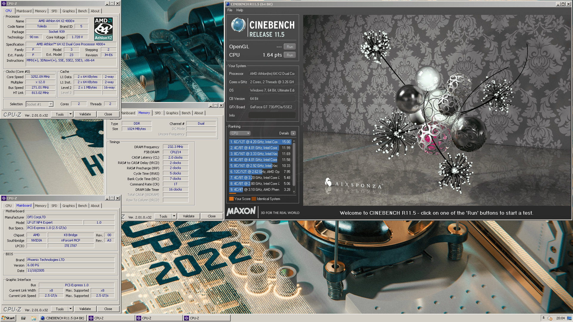573x322 pixels.
Task: Select Graphics tab in bottom CPU-Z window
Action: pyautogui.click(x=69, y=206)
